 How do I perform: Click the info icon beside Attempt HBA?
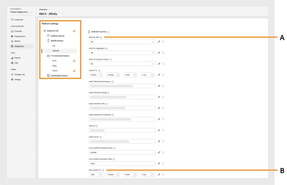pyautogui.click(x=101, y=37)
